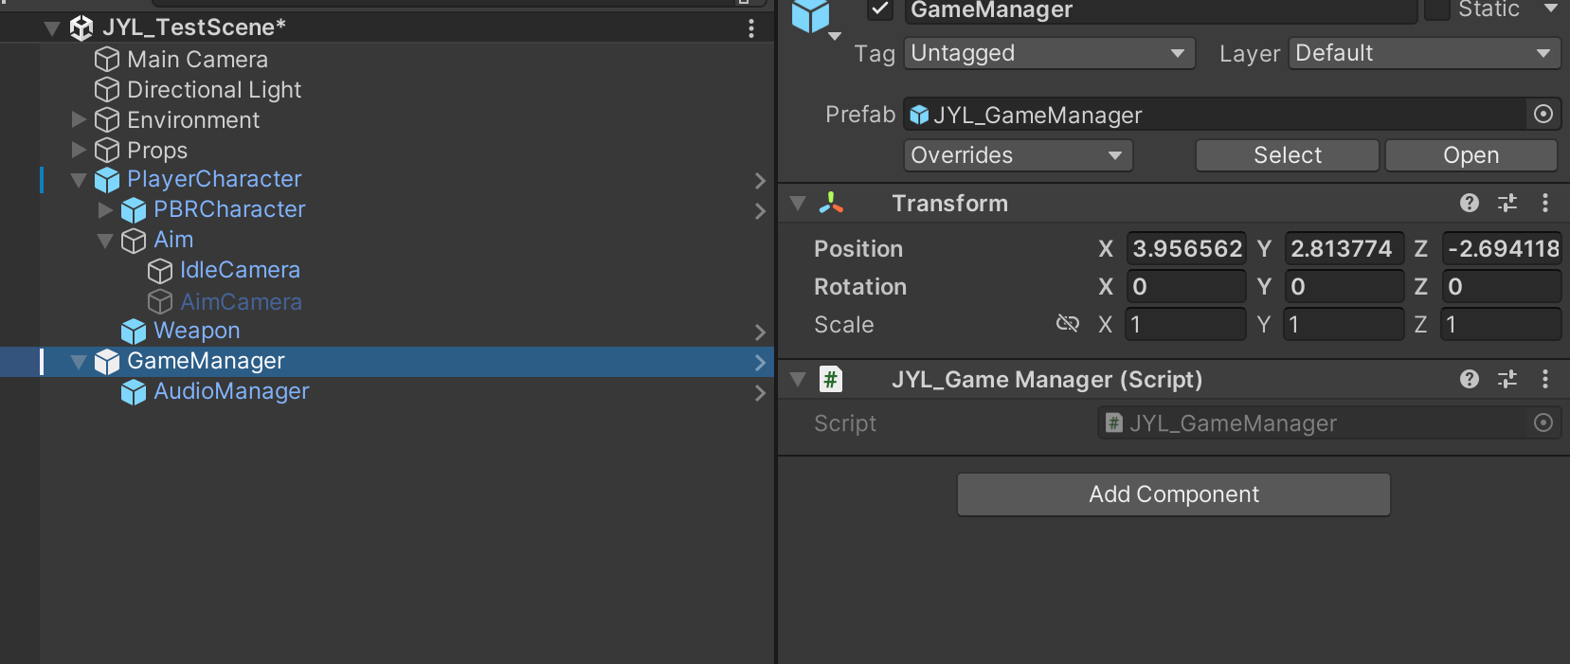
Task: Click the Position X field
Action: click(x=1185, y=248)
